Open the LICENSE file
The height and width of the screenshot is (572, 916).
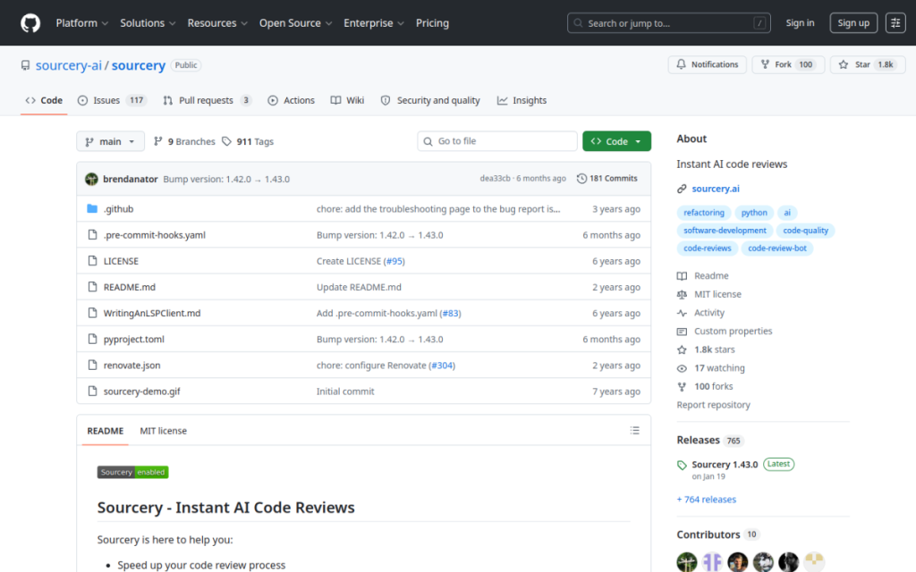coord(121,261)
